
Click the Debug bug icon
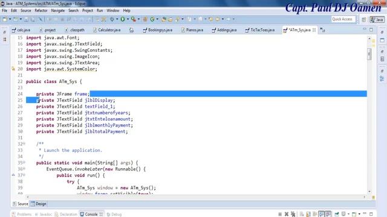pos(112,19)
